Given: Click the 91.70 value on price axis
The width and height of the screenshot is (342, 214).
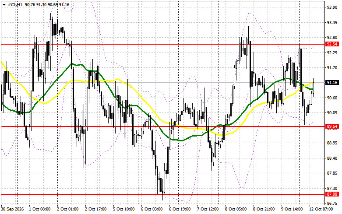Looking at the screenshot, I should click(332, 68).
